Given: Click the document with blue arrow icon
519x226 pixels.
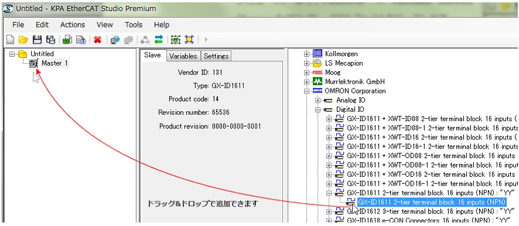Looking at the screenshot, I should click(80, 40).
